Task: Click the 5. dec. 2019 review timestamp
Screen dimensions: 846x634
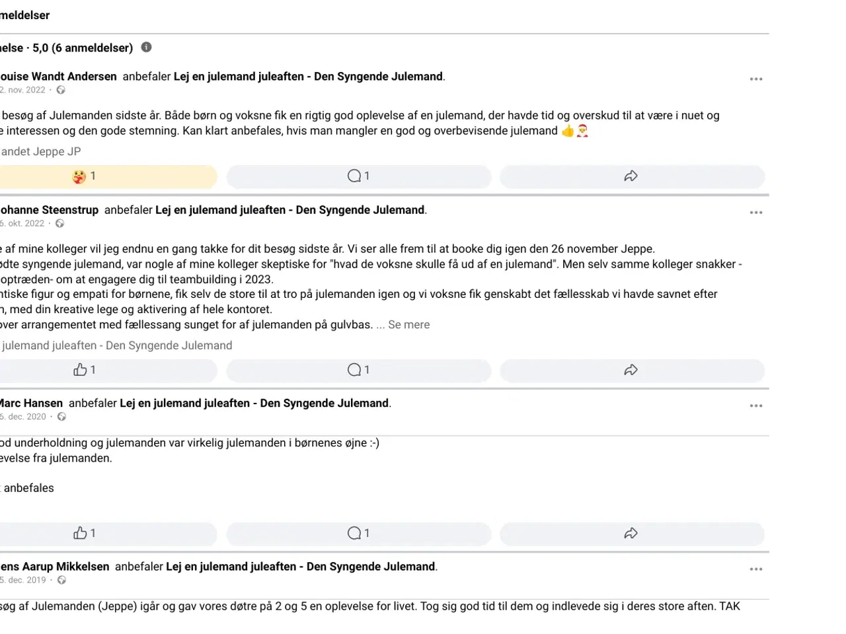Action: coord(24,580)
